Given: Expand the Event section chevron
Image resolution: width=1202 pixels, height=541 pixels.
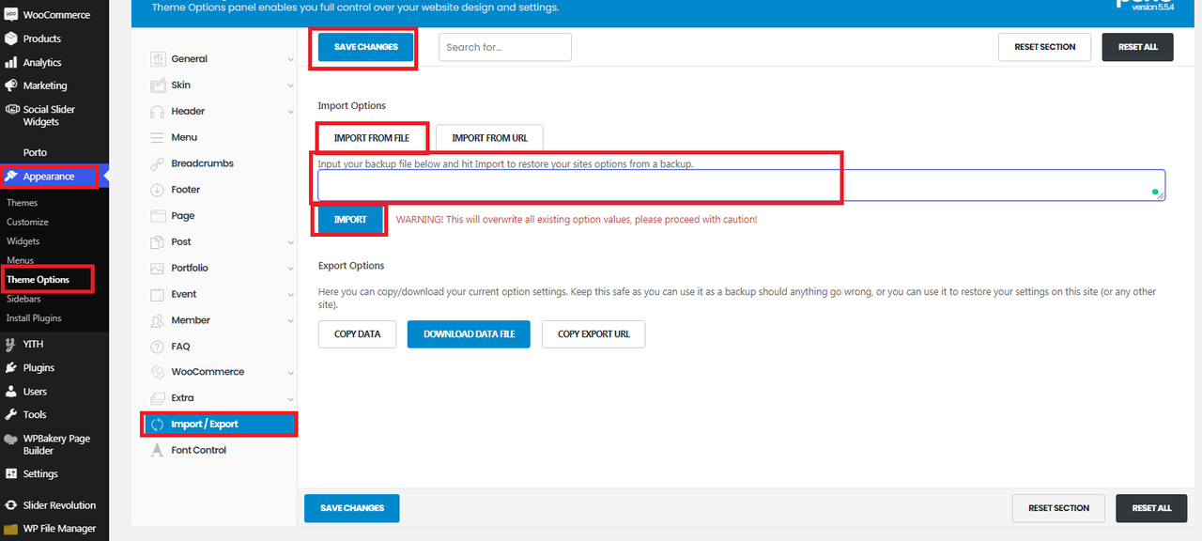Looking at the screenshot, I should click(x=290, y=295).
